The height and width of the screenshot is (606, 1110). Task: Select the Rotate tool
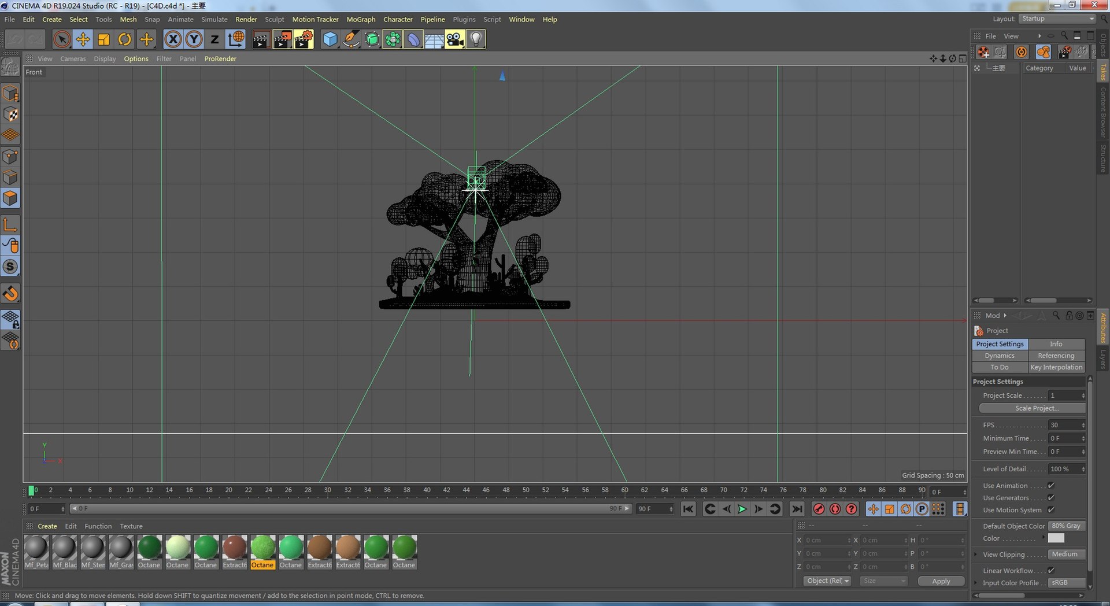click(124, 39)
